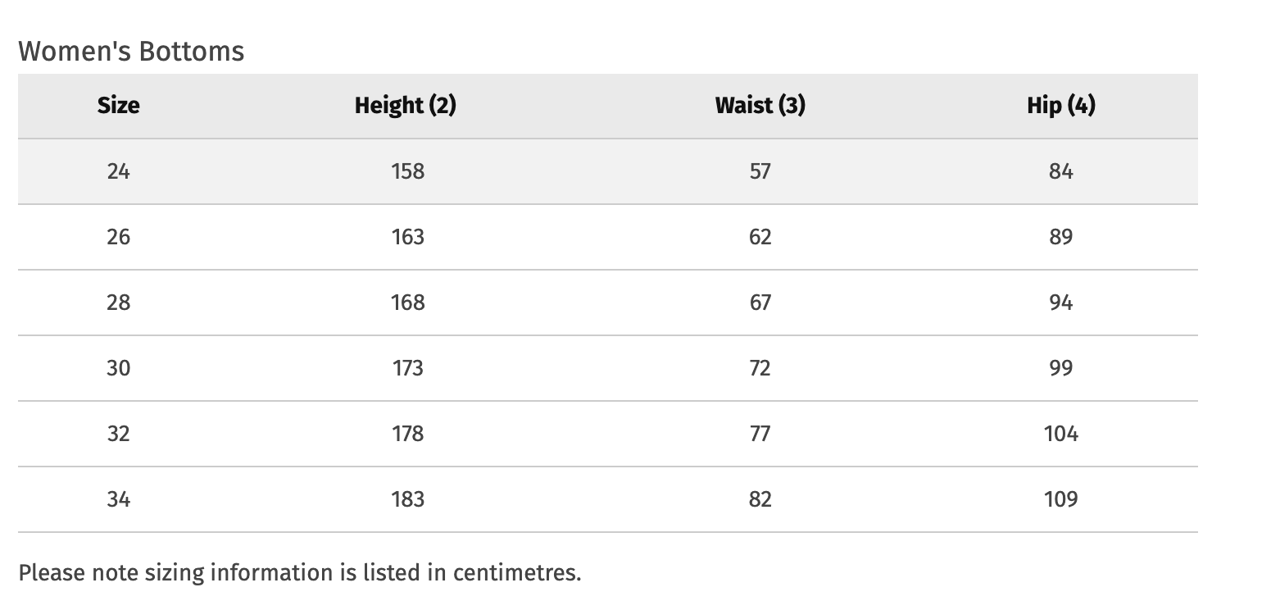Click hip value 104
The height and width of the screenshot is (610, 1280).
click(x=1061, y=434)
